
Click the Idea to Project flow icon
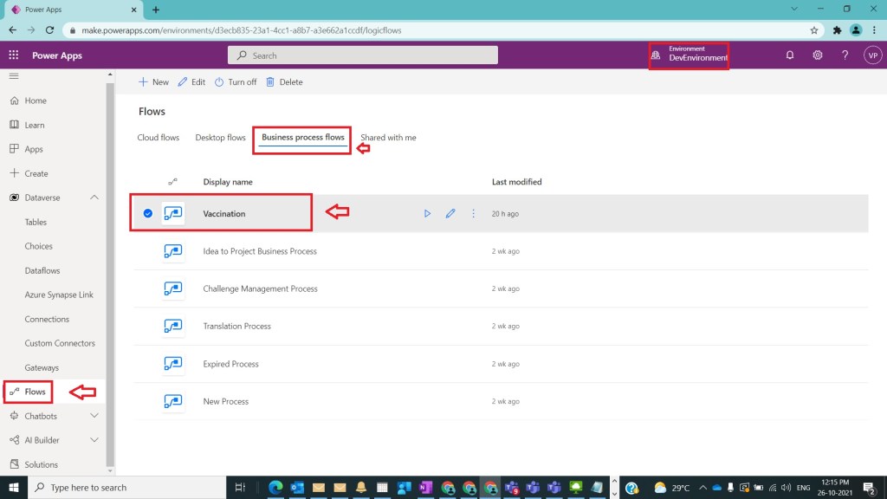coord(173,251)
